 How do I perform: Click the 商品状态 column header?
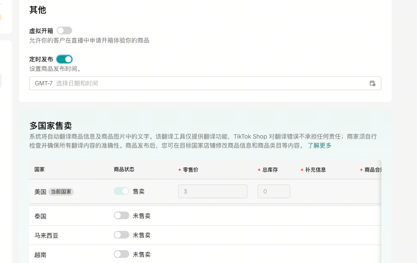124,169
